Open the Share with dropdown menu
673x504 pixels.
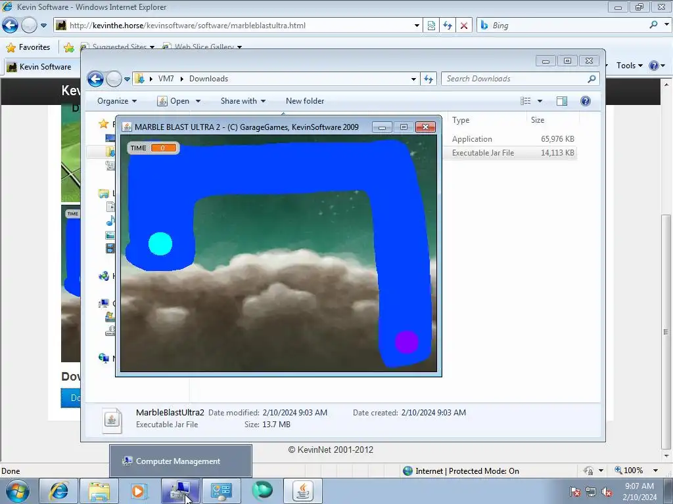[243, 101]
